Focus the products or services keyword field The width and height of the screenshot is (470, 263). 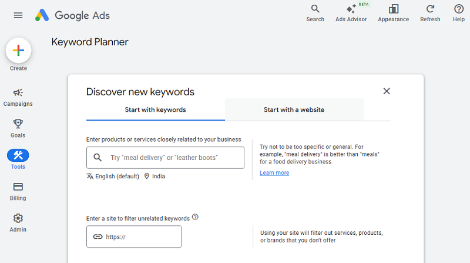click(x=165, y=158)
